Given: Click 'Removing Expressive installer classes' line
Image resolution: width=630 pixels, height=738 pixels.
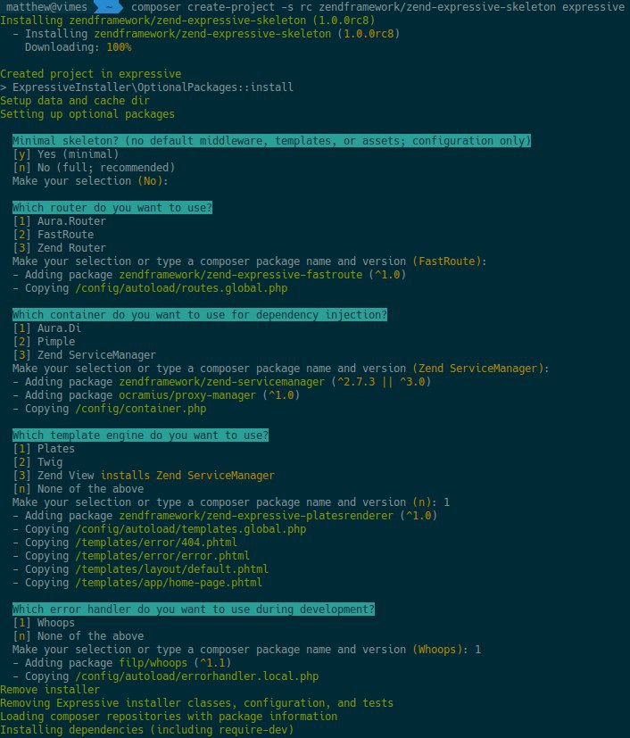Looking at the screenshot, I should (196, 703).
